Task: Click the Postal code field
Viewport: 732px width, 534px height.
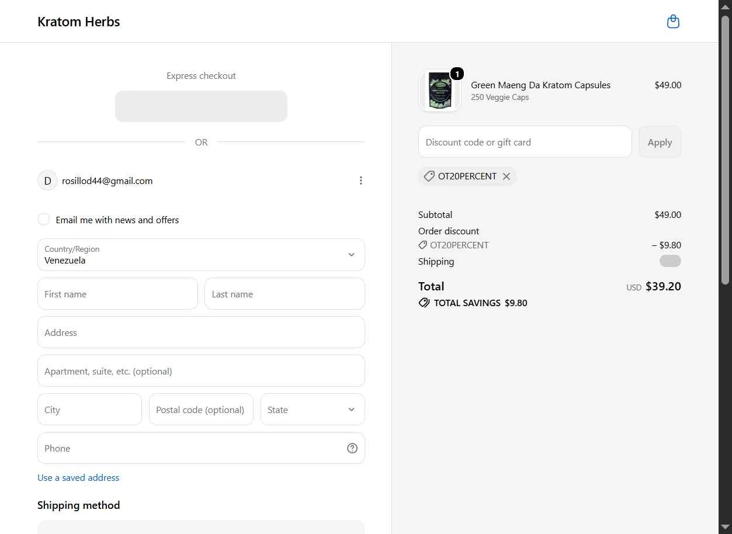Action: (x=201, y=410)
